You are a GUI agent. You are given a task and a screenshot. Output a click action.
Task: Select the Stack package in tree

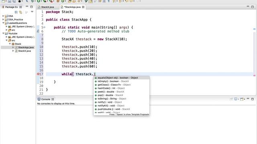(x=18, y=44)
